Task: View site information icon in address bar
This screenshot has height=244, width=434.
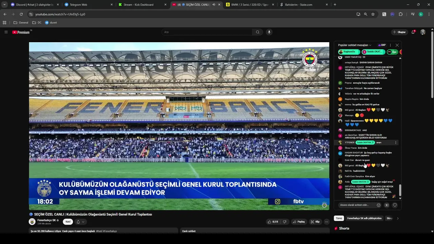Action: tap(31, 14)
